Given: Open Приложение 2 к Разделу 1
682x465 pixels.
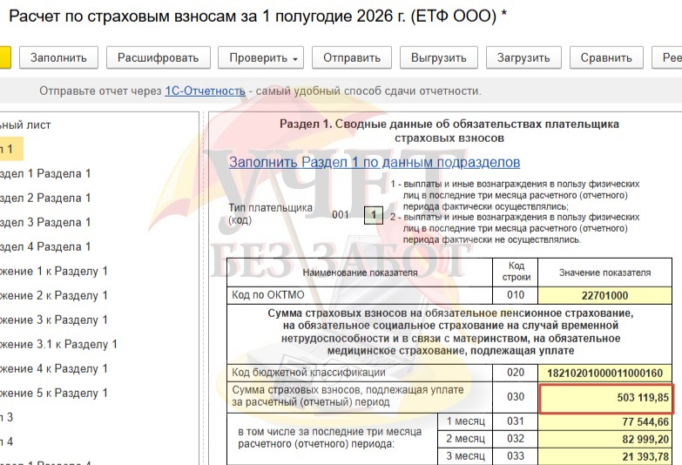Looking at the screenshot, I should (x=53, y=295).
